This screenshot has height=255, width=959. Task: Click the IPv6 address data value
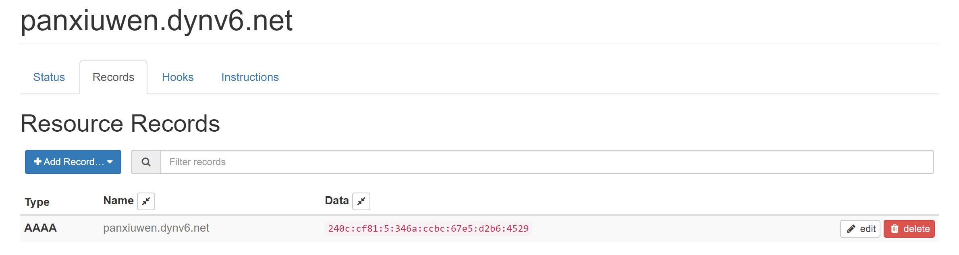coord(428,228)
